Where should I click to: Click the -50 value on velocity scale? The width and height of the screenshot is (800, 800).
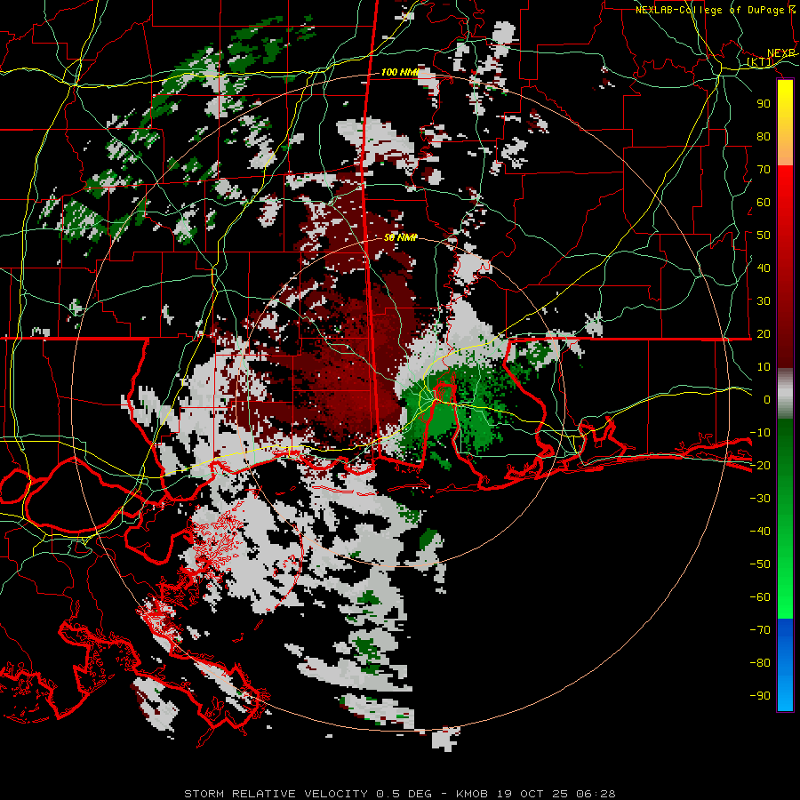pyautogui.click(x=760, y=564)
